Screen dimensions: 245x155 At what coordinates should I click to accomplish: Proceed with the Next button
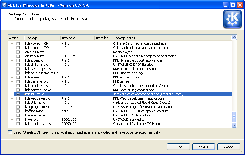[x=203, y=147]
